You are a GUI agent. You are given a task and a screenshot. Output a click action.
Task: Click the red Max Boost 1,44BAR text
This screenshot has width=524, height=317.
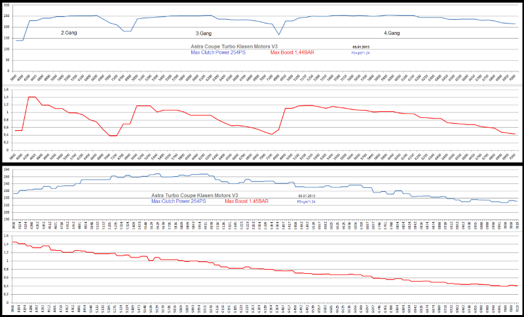pos(294,53)
